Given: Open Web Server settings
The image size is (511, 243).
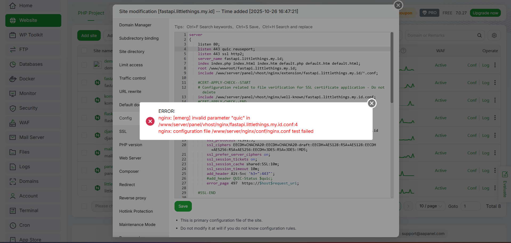Looking at the screenshot, I should tap(141, 158).
